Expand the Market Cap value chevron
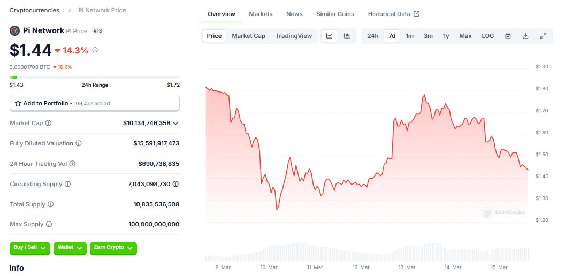 [x=176, y=123]
